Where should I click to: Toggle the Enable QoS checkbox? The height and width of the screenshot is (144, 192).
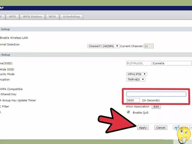[x=128, y=112]
